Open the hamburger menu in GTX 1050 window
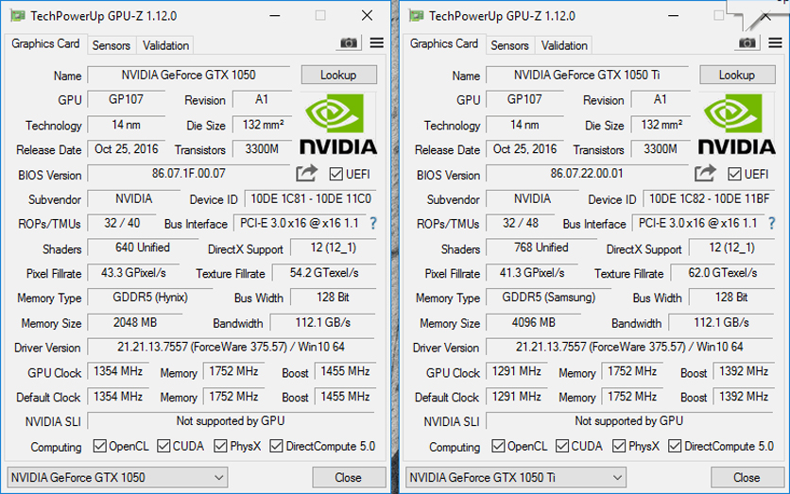The image size is (790, 494). pos(376,43)
